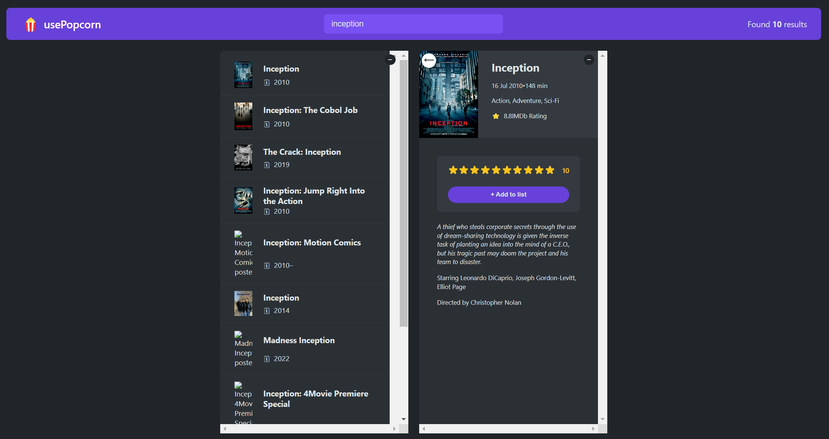The height and width of the screenshot is (439, 829).
Task: Set rating to seven stars
Action: 517,170
